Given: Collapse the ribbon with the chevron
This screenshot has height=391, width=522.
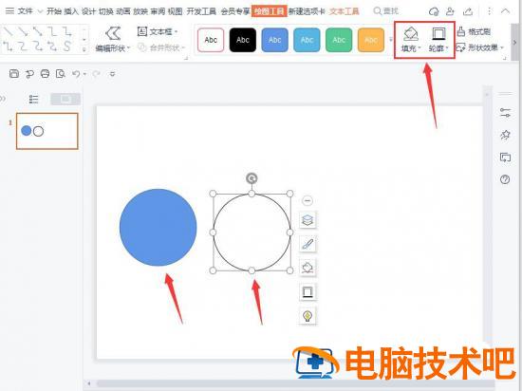Looking at the screenshot, I should [505, 11].
